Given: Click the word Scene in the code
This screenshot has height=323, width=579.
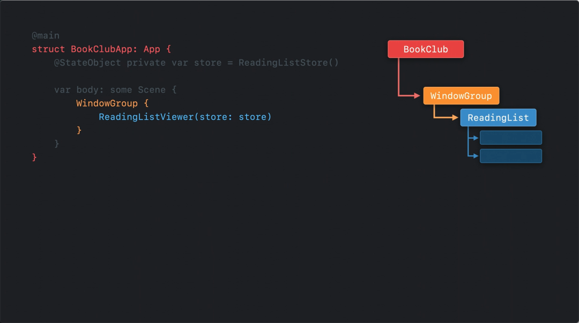Looking at the screenshot, I should click(152, 89).
